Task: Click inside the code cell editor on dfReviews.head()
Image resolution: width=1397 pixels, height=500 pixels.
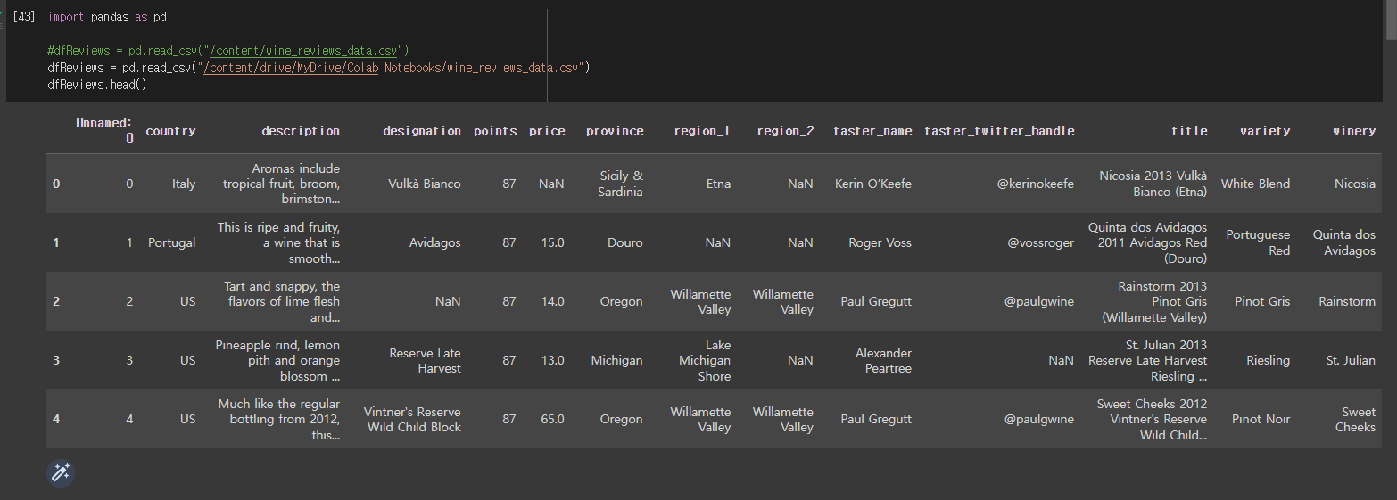Action: pos(97,84)
